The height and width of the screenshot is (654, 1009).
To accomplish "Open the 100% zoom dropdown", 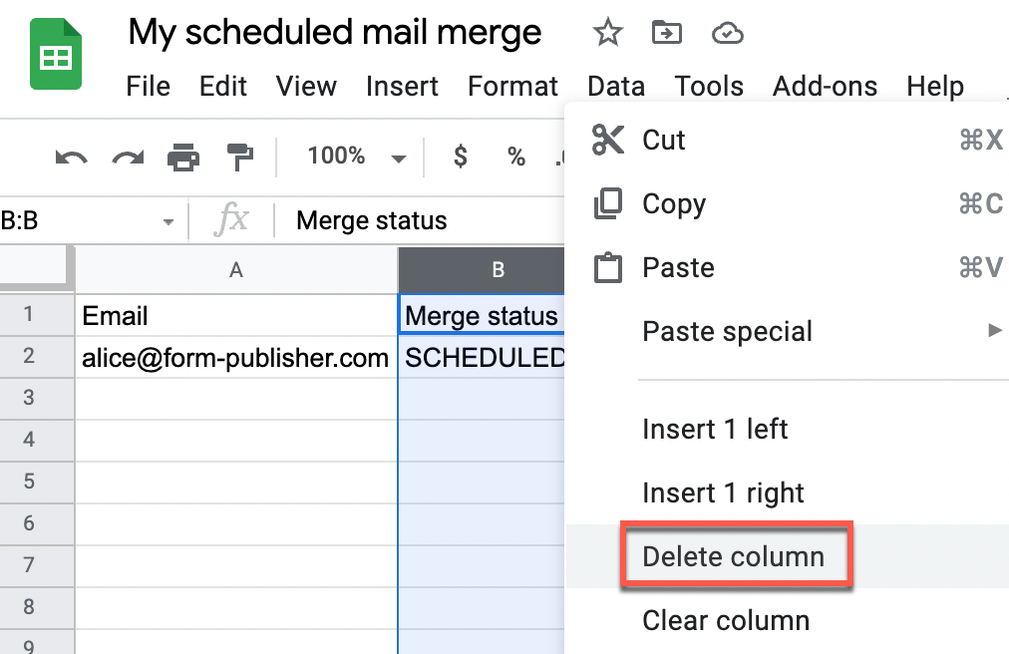I will [356, 157].
